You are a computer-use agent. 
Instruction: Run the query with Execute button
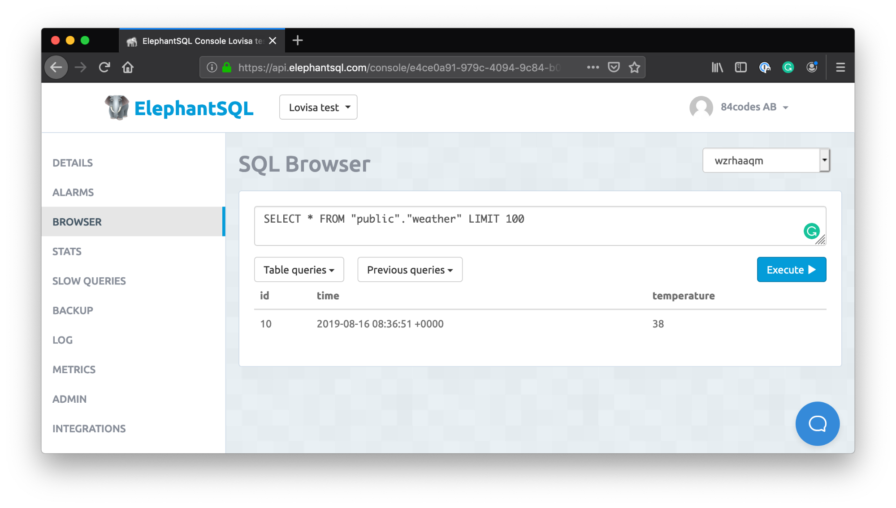[x=791, y=270]
